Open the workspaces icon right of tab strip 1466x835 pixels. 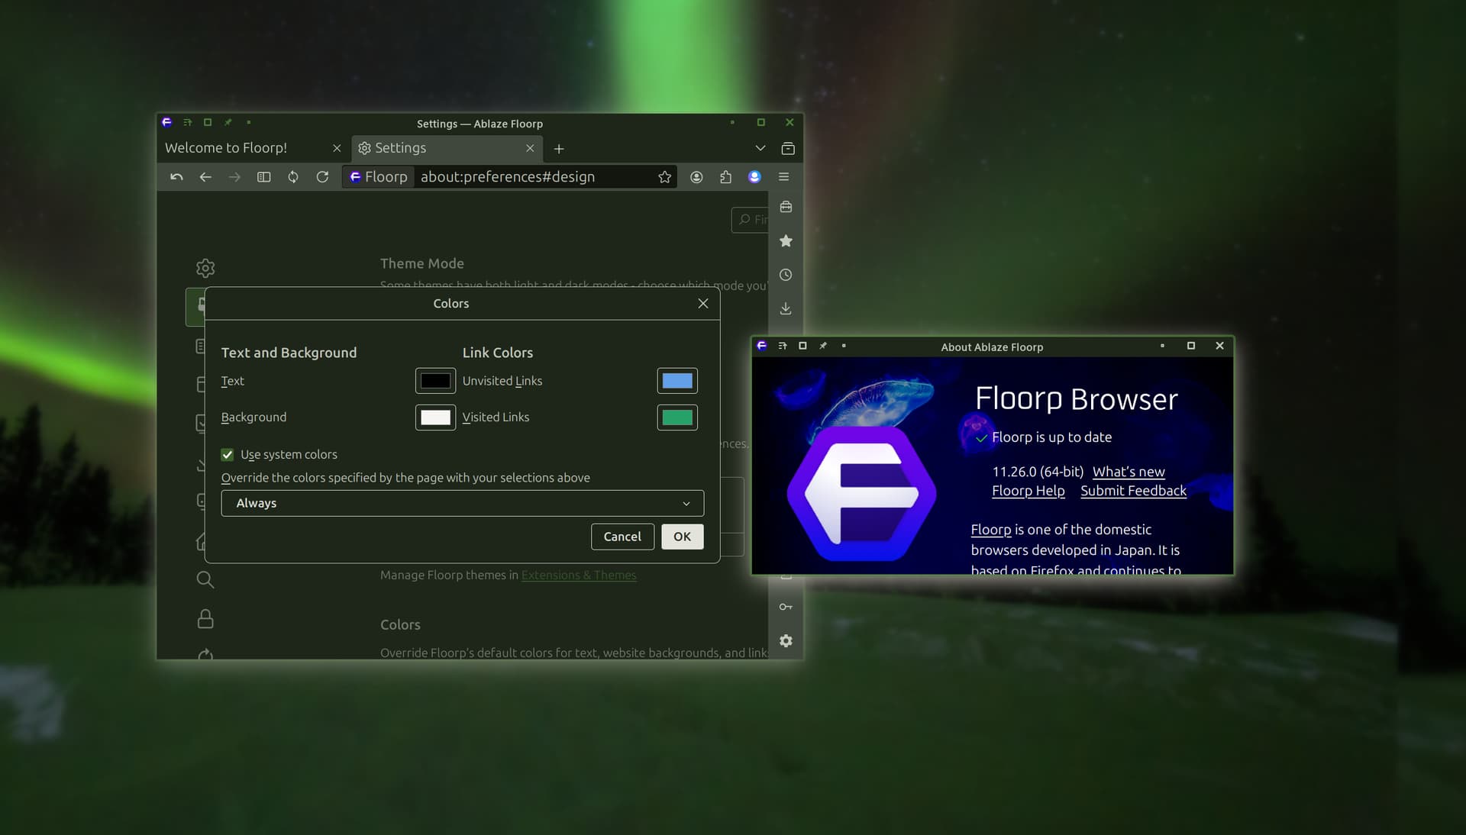tap(788, 149)
